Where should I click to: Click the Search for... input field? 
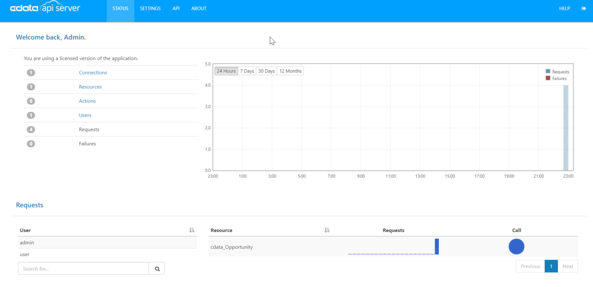[x=84, y=269]
